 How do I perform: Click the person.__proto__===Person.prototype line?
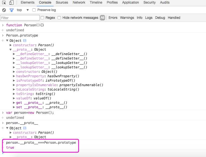click(x=41, y=143)
